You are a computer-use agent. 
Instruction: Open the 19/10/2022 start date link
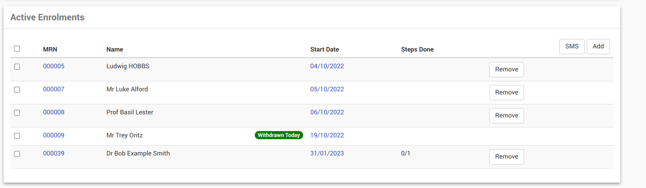pos(327,135)
